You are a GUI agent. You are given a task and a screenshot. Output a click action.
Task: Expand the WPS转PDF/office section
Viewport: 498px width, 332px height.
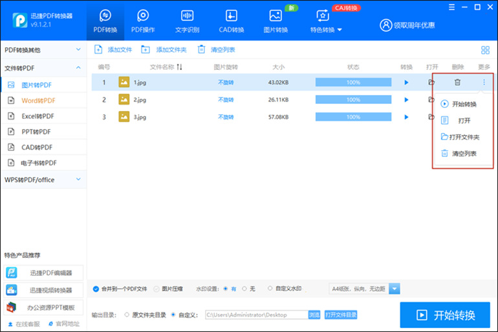click(x=43, y=180)
